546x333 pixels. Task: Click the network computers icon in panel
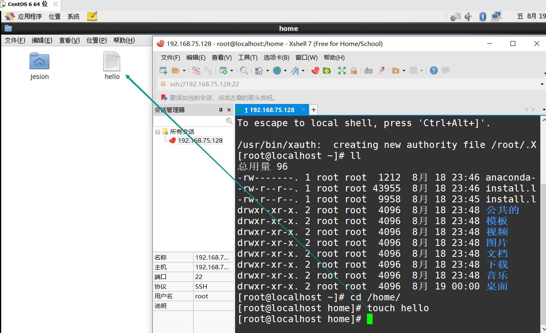point(496,17)
